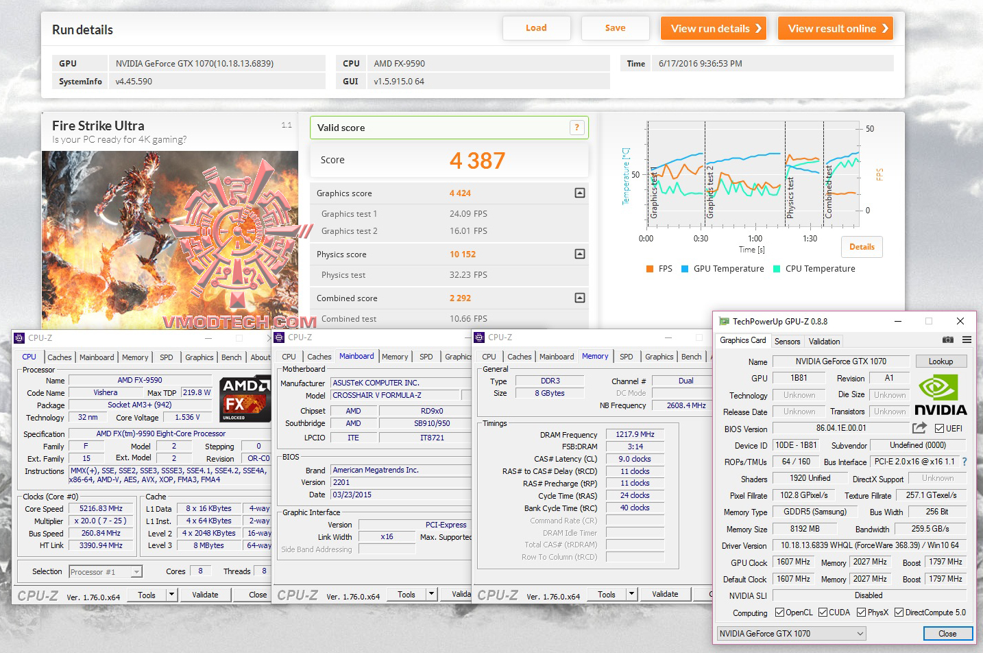Collapse the Combined score section

pos(580,298)
